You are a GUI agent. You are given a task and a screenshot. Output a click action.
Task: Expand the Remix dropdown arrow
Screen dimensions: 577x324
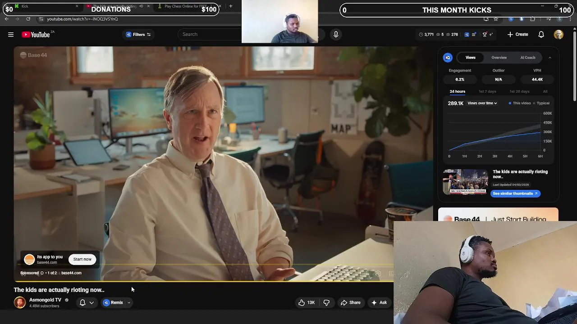(x=129, y=303)
